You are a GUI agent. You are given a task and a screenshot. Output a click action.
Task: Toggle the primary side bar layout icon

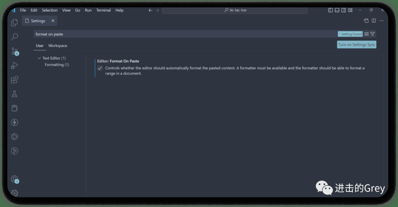click(x=331, y=10)
